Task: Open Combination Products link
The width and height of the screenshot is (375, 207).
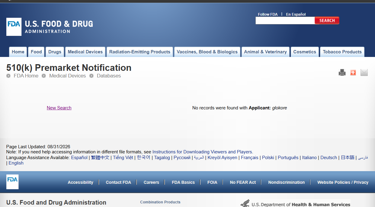Action: coord(160,202)
